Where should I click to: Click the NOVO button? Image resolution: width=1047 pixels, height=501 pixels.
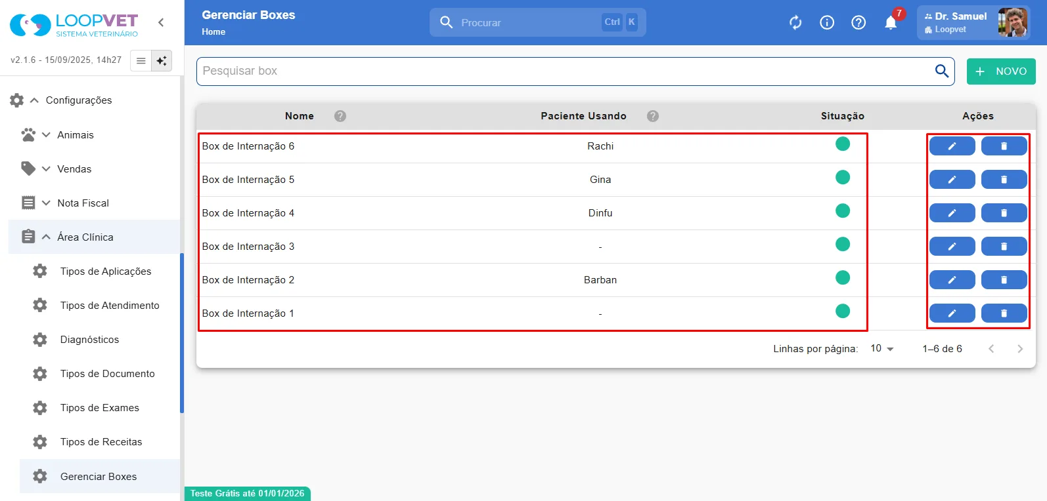(1001, 71)
